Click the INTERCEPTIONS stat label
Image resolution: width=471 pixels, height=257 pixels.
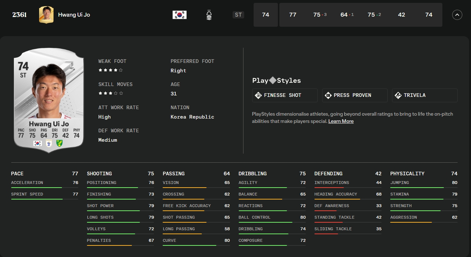pyautogui.click(x=332, y=183)
